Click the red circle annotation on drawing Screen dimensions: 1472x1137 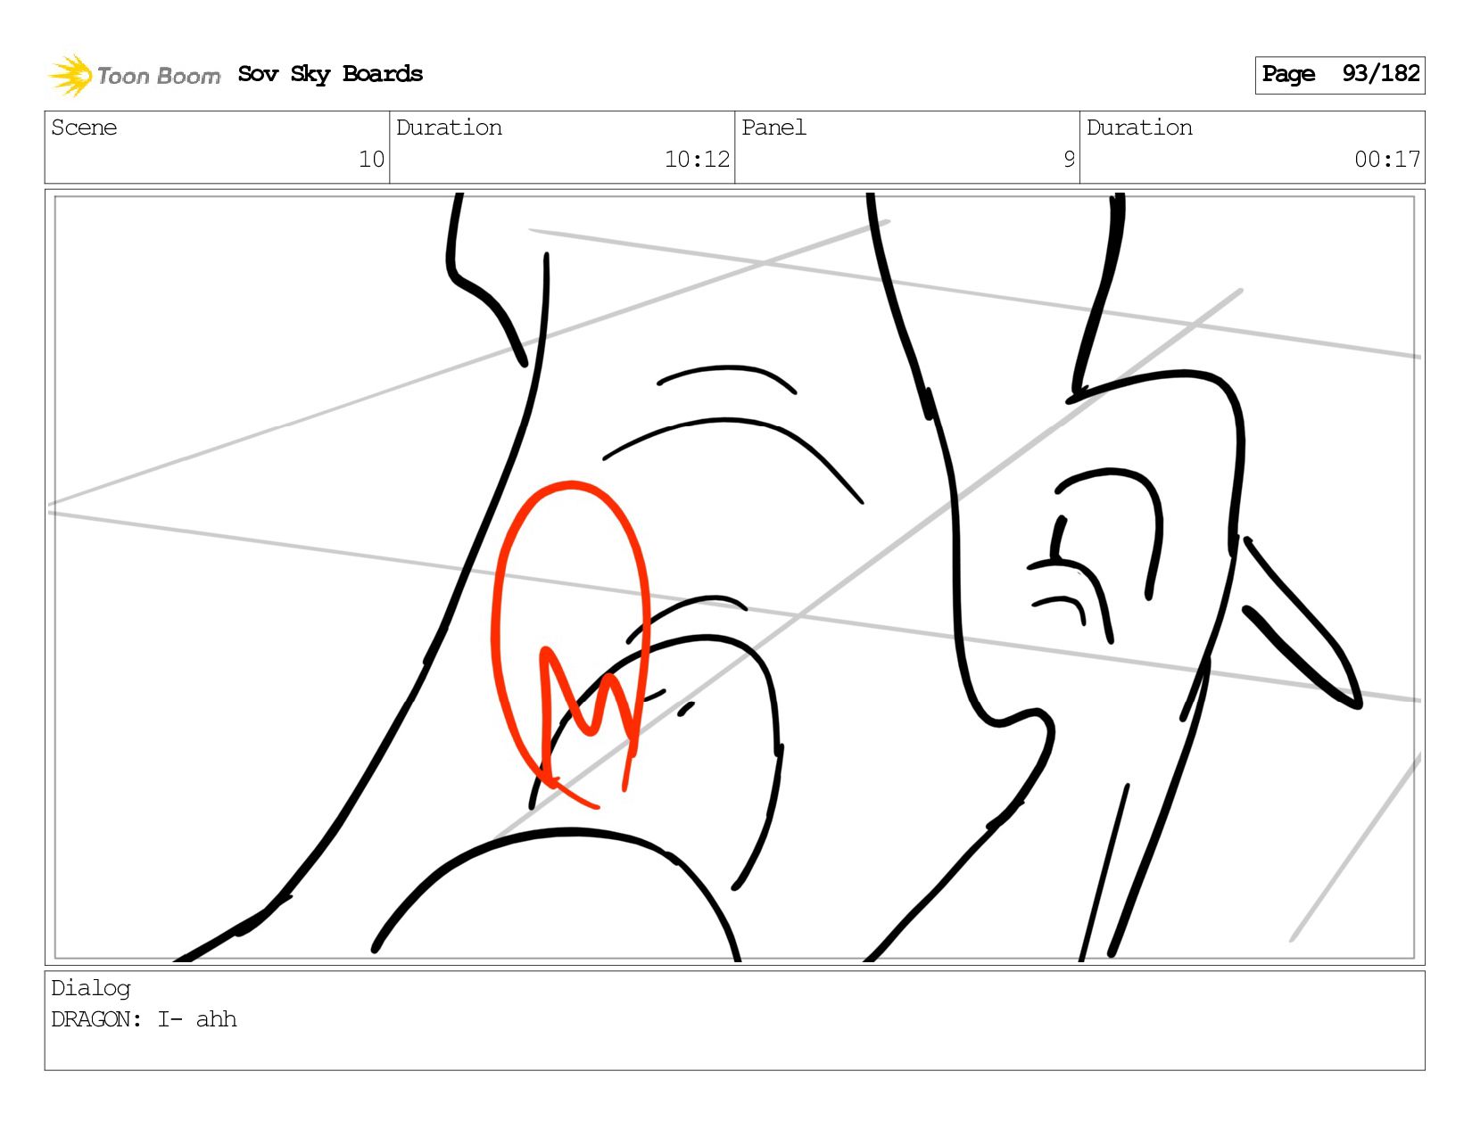[x=571, y=644]
